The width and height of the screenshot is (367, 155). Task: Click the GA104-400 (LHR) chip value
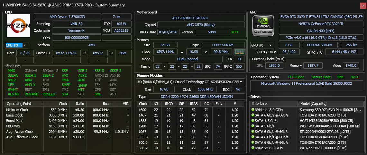[321, 30]
